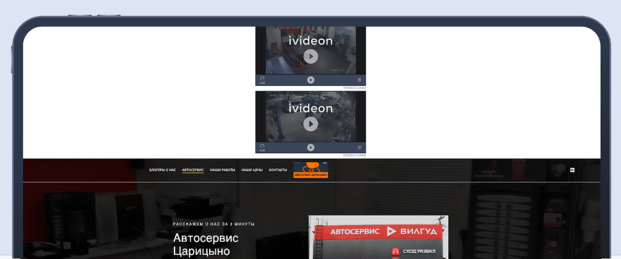Follow the Powered by Ivideon link under top player
The image size is (621, 259).
pyautogui.click(x=354, y=87)
